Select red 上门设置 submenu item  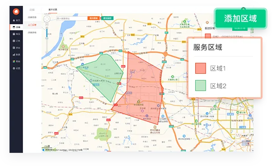click(32, 25)
